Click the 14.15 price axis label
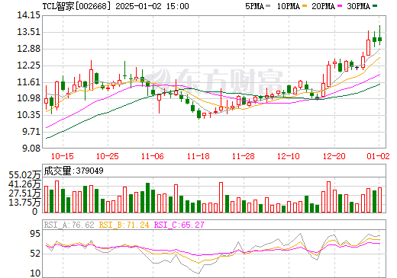 (x=28, y=15)
